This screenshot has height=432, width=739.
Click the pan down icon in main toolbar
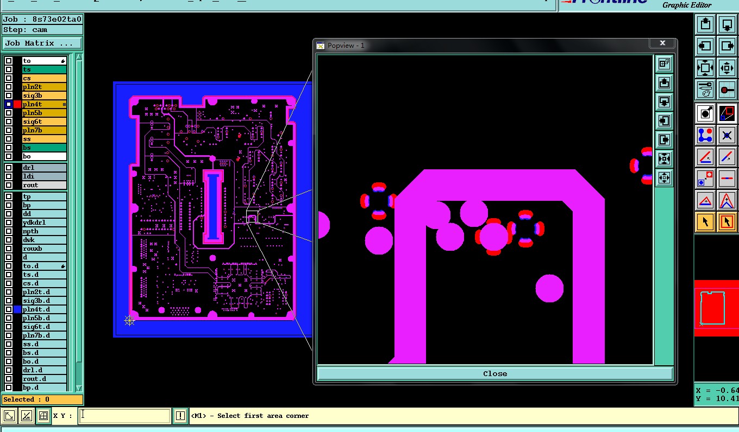point(727,24)
